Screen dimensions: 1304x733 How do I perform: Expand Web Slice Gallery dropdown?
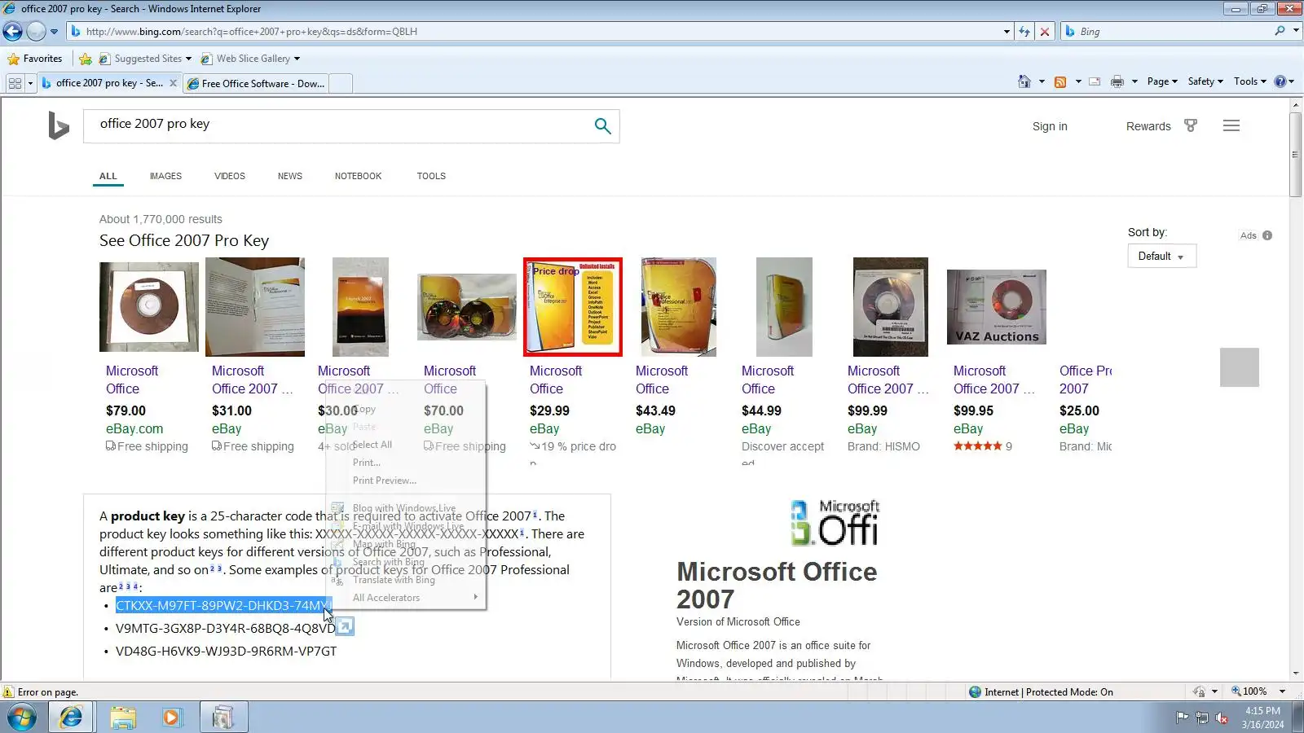pos(297,59)
